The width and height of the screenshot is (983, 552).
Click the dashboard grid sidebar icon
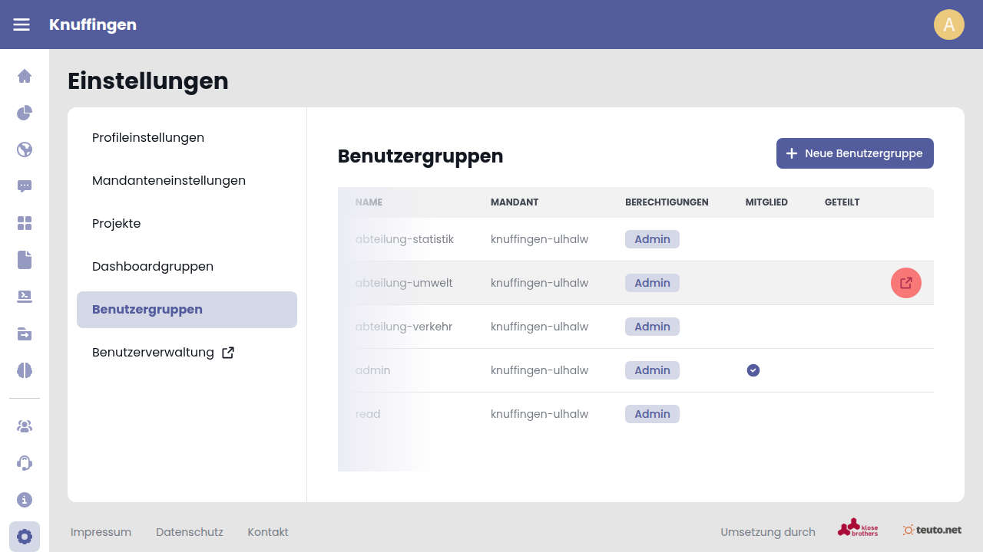click(25, 223)
